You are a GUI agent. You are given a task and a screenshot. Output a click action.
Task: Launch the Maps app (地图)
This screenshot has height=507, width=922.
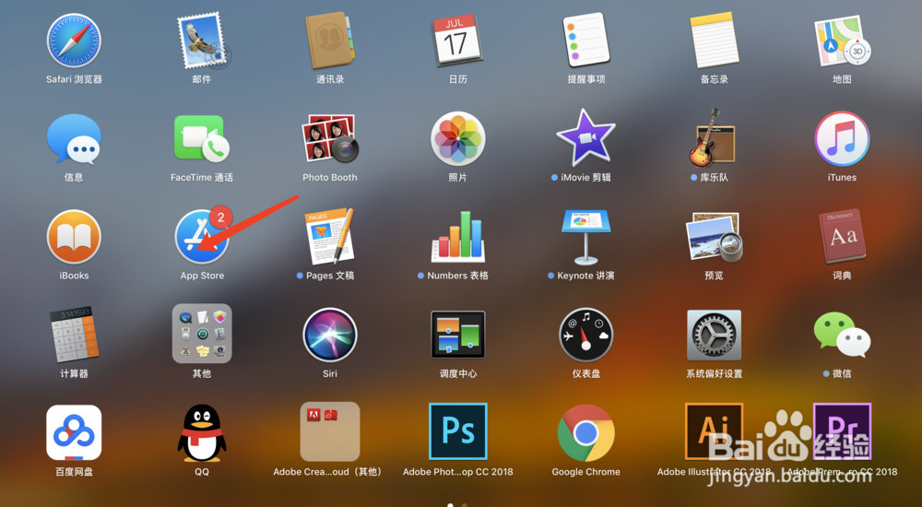842,41
